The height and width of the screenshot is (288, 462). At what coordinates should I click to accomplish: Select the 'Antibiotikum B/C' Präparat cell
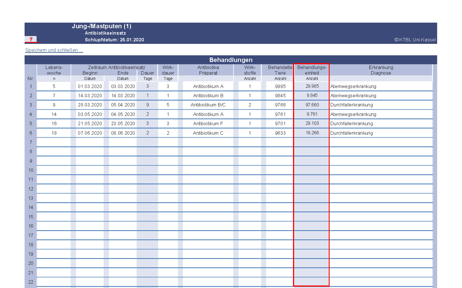pos(208,105)
